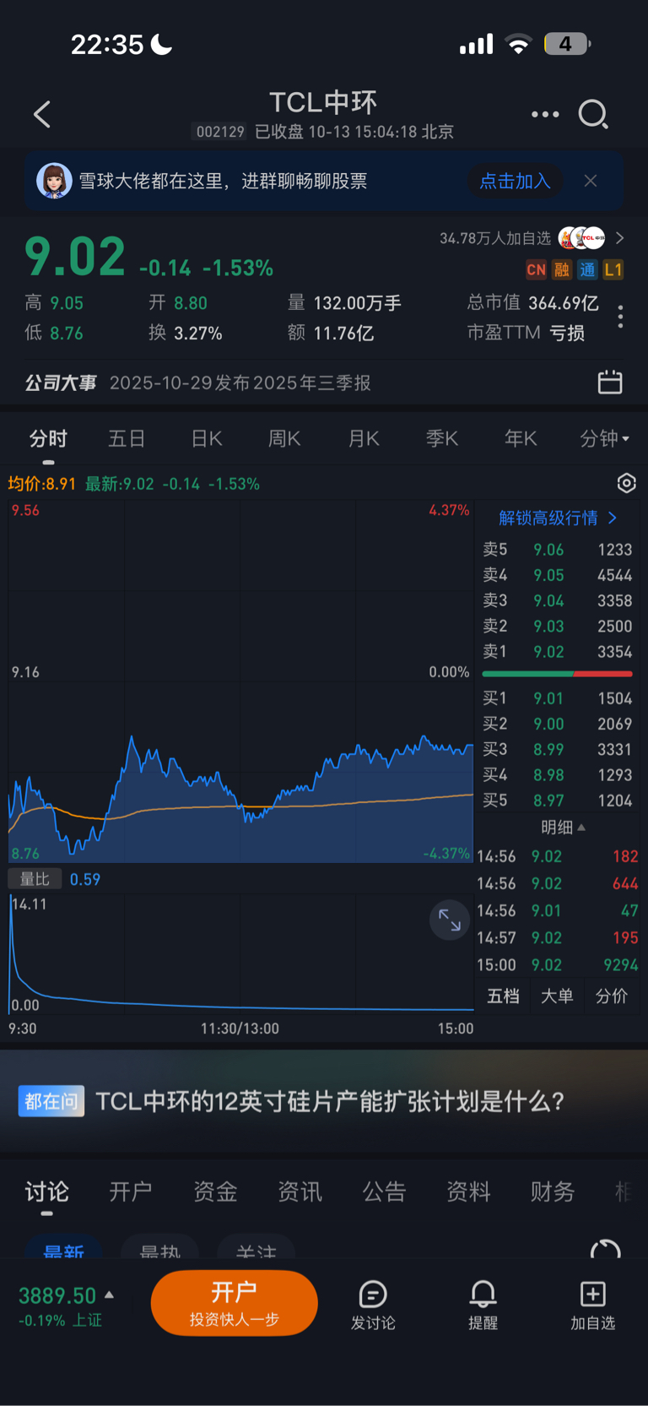648x1406 pixels.
Task: Open chart settings hexagon icon
Action: (626, 483)
